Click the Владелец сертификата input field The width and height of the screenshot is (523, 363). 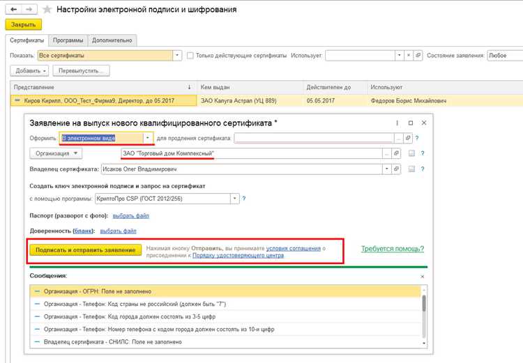(x=242, y=169)
